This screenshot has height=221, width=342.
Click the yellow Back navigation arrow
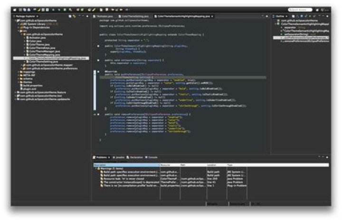coord(121,10)
